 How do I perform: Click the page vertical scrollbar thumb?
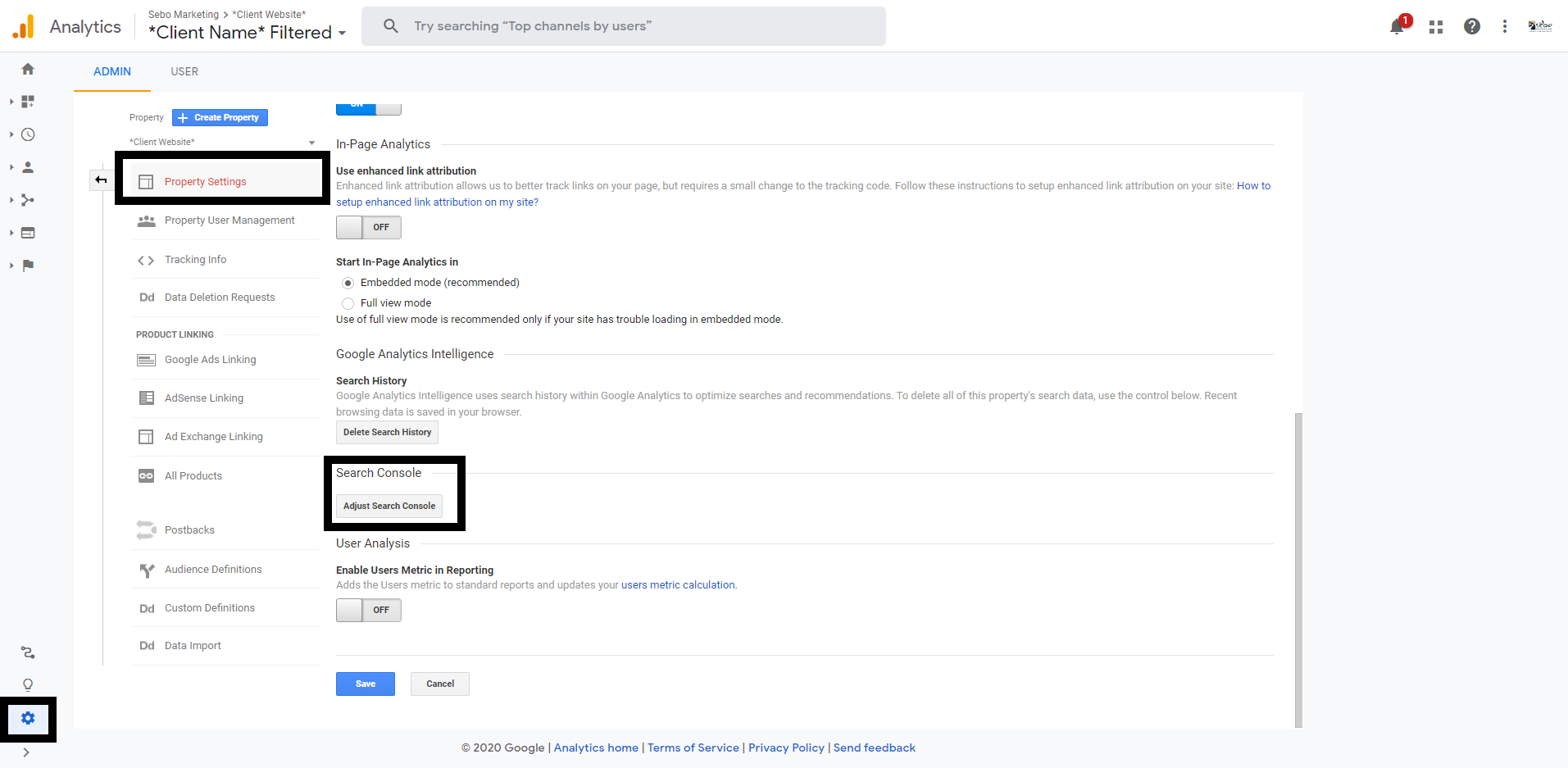[1298, 570]
